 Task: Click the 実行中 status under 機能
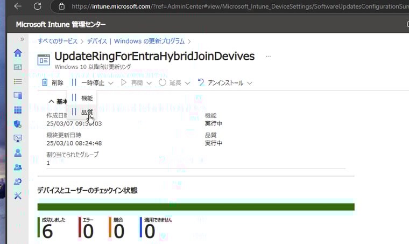pyautogui.click(x=214, y=123)
